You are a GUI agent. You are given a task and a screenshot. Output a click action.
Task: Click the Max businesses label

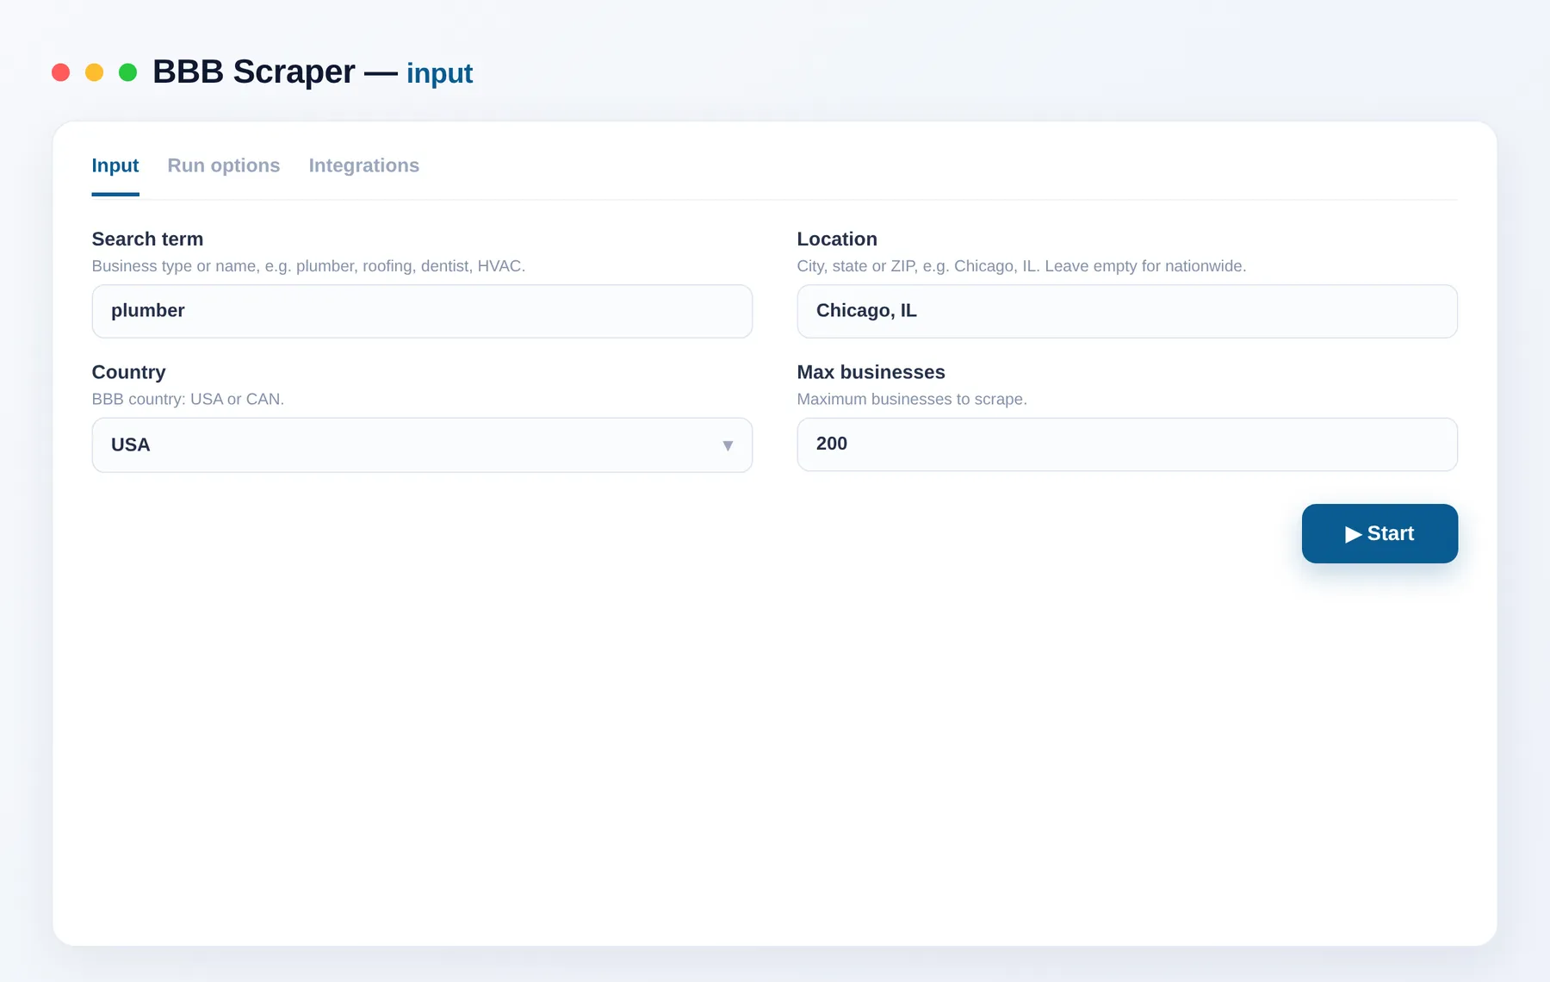871,372
